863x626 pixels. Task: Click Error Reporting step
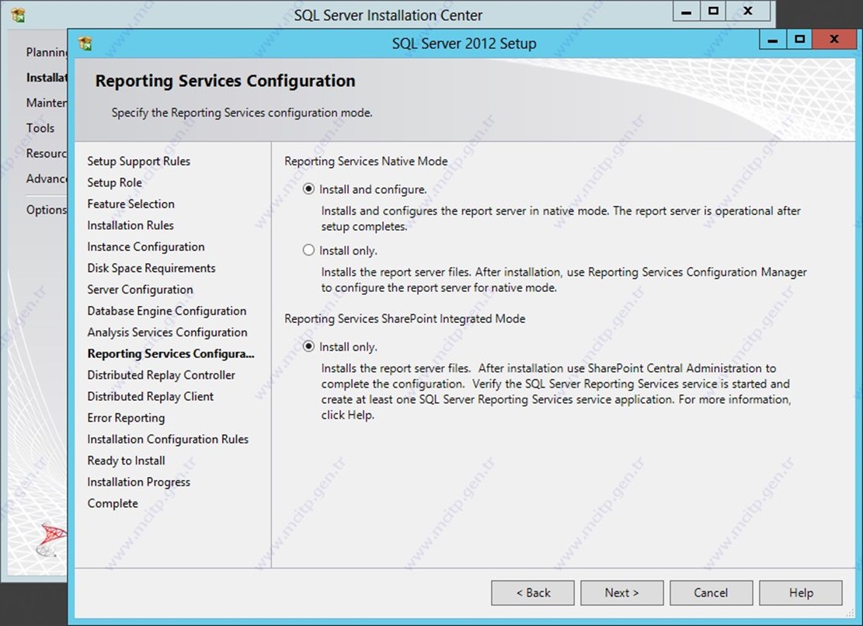[x=126, y=418]
